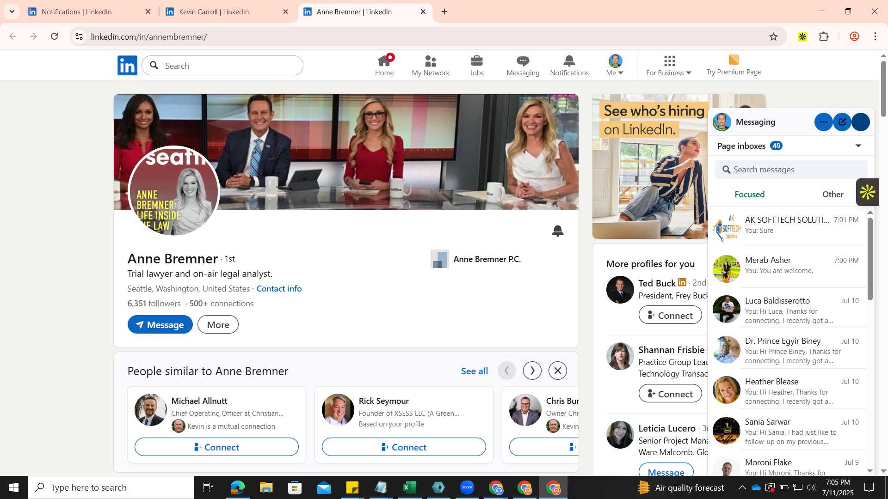Open Zoom from the taskbar

467,487
